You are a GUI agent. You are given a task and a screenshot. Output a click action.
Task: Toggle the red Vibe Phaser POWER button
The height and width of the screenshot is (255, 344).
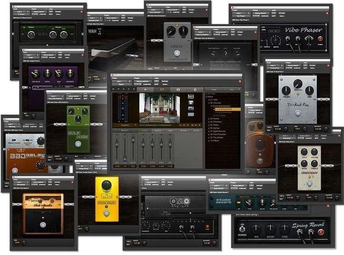coord(320,39)
